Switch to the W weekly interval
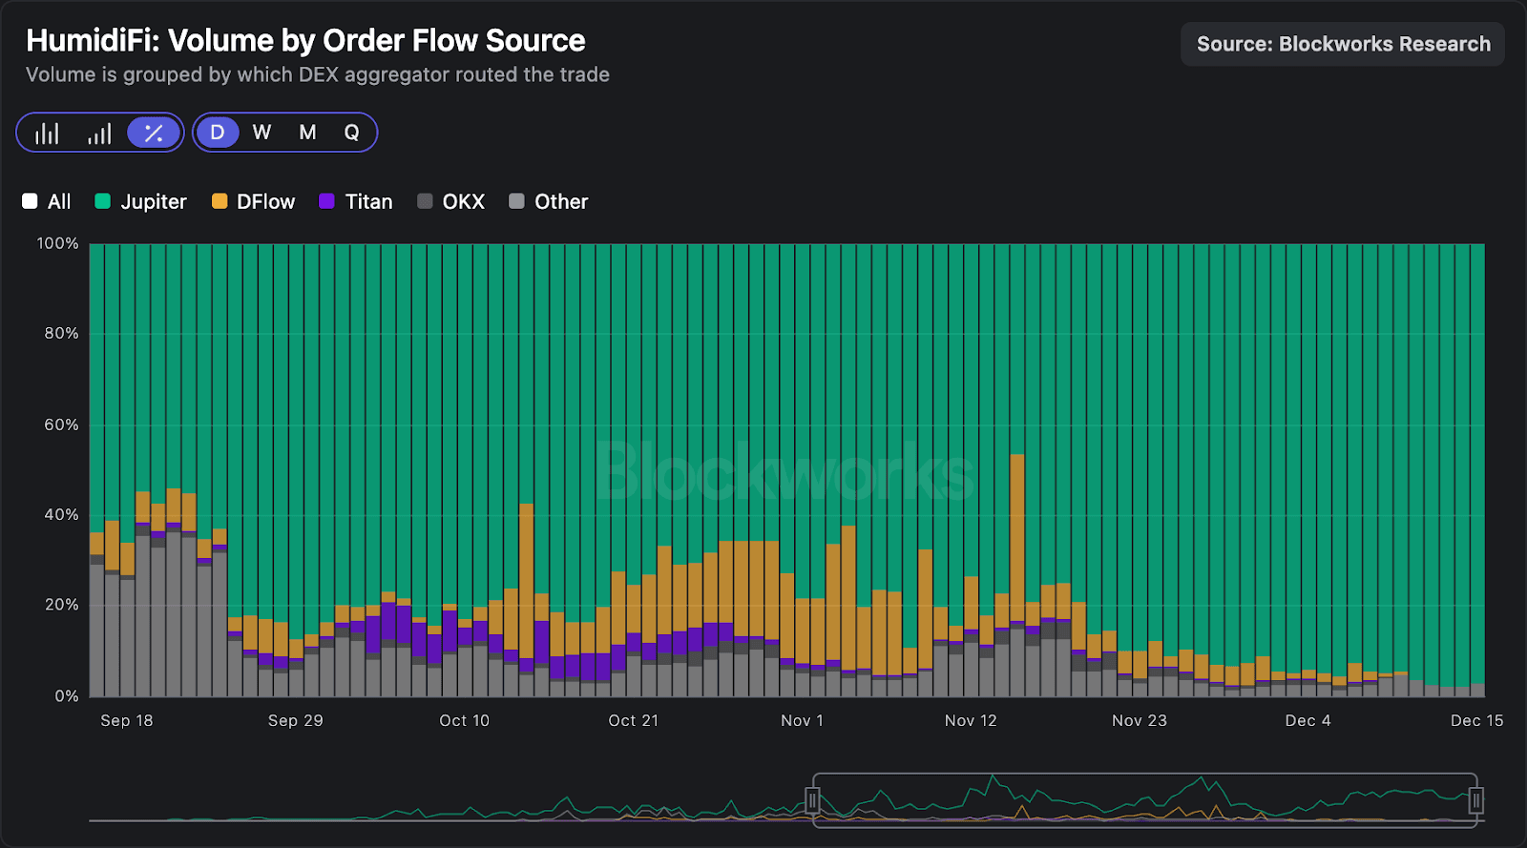 click(x=261, y=133)
